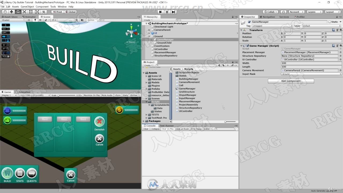Click the scene orientation gizmo
The image size is (343, 193).
(131, 32)
